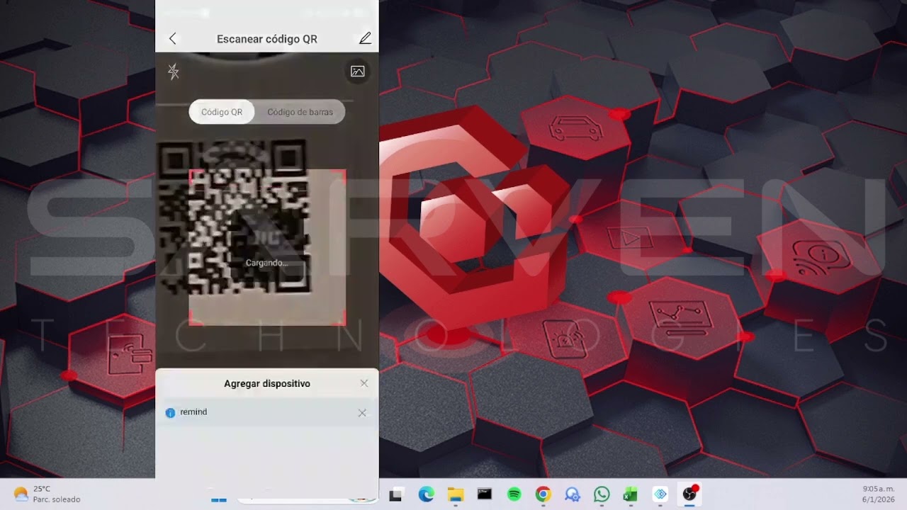The width and height of the screenshot is (907, 510).
Task: Click the 'remind' text entry
Action: click(193, 412)
